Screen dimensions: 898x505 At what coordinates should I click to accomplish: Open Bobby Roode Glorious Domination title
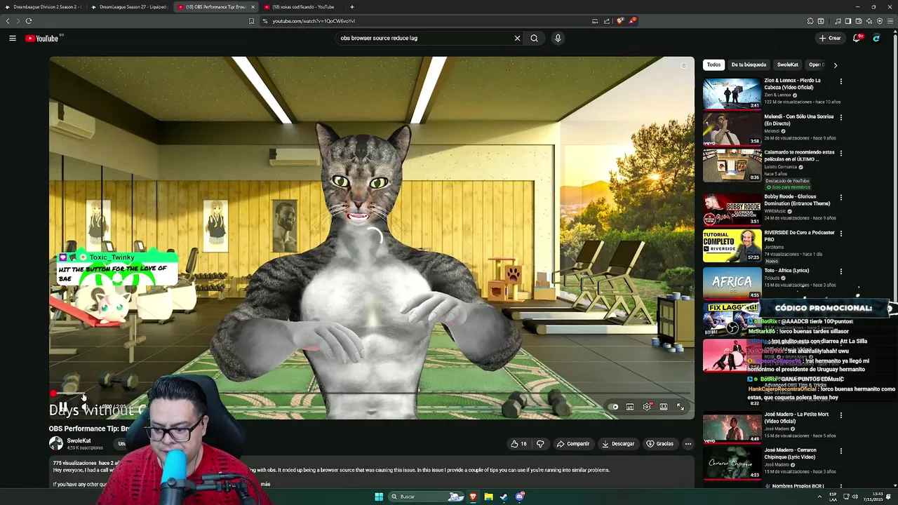[x=797, y=201]
